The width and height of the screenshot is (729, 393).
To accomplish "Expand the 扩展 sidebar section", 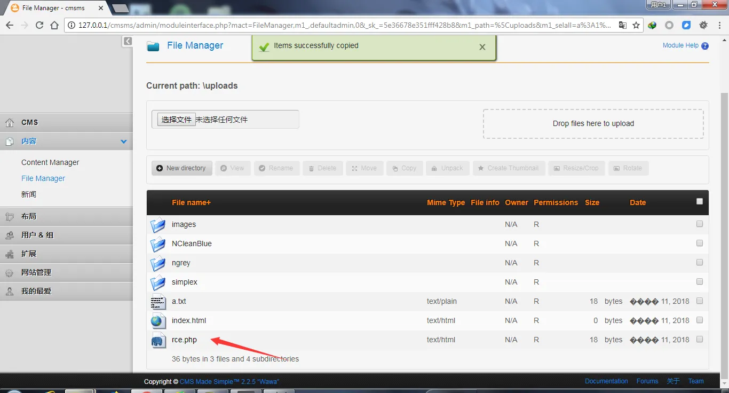I will [29, 254].
